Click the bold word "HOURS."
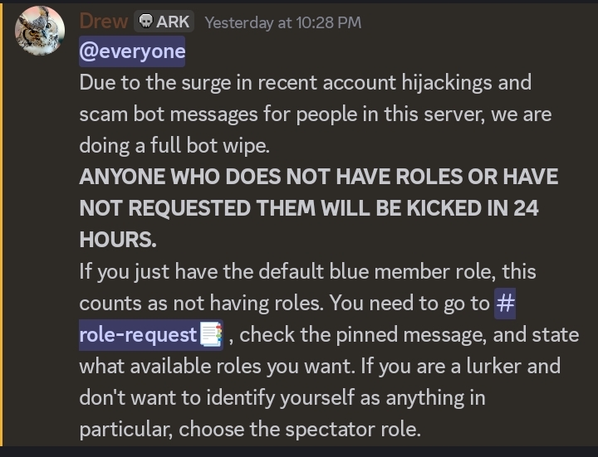 117,241
